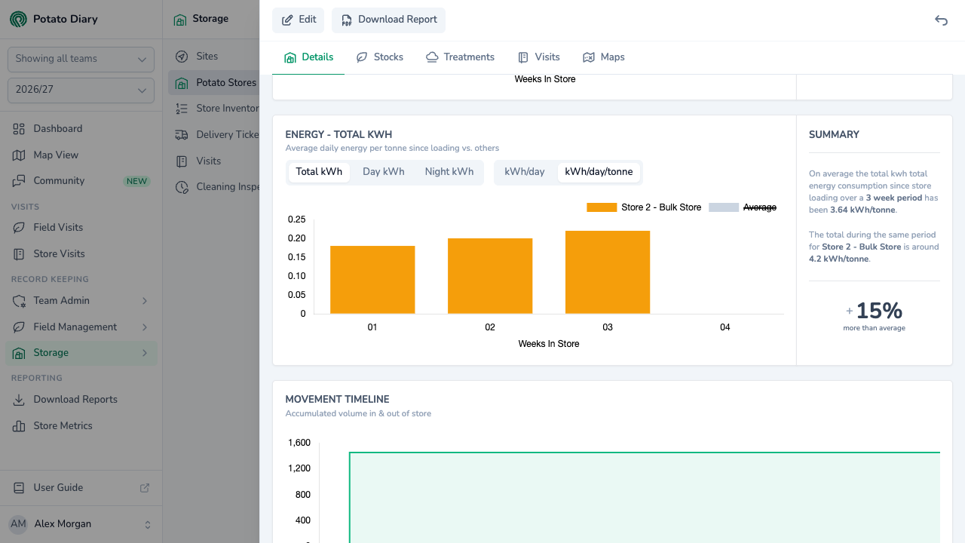This screenshot has width=965, height=543.
Task: Switch chart to Day kWh
Action: [384, 172]
